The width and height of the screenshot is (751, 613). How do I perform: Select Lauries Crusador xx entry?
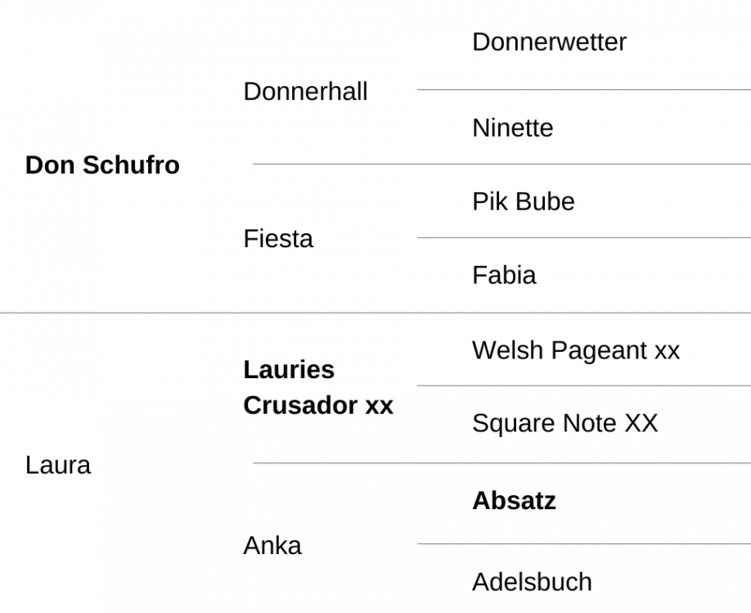coord(318,387)
